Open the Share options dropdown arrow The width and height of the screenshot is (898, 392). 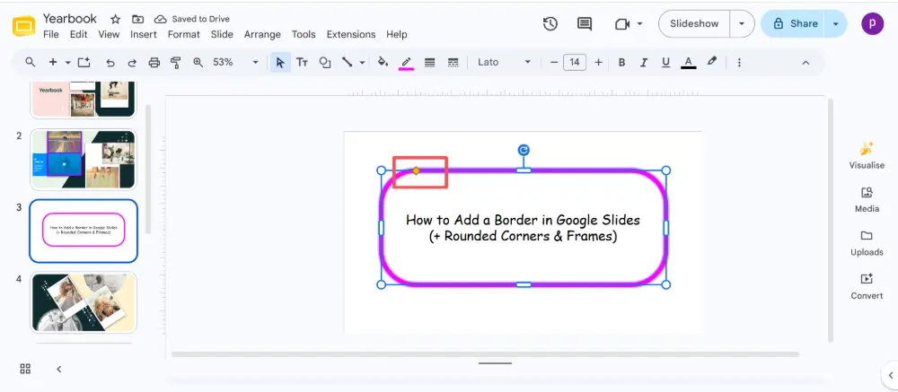836,24
